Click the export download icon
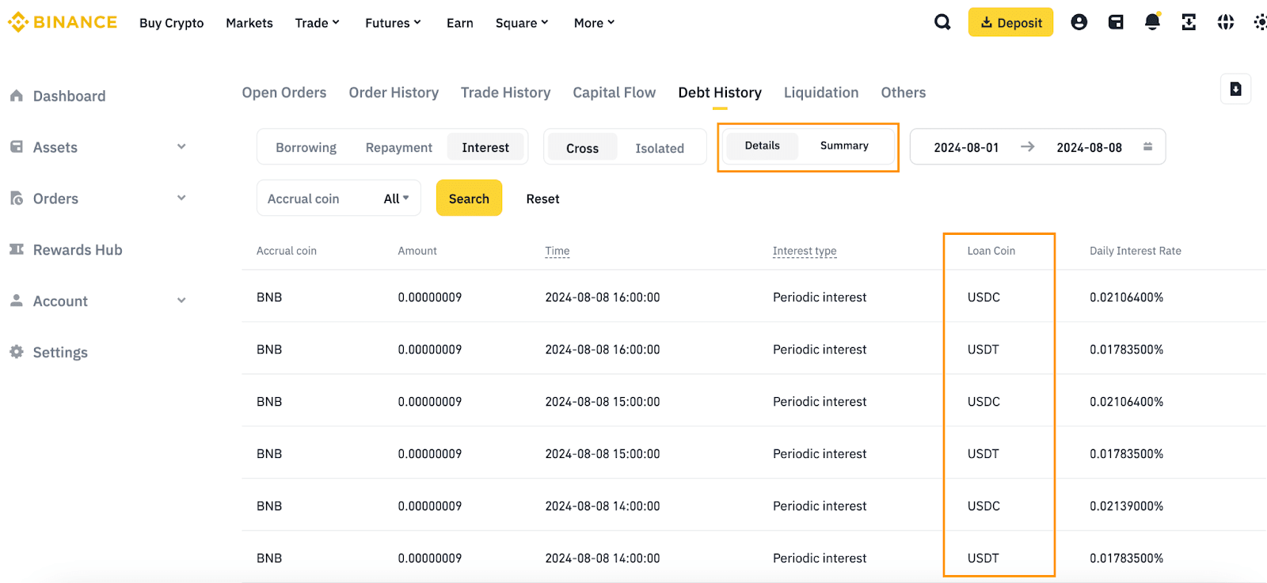The height and width of the screenshot is (583, 1267). click(x=1235, y=89)
